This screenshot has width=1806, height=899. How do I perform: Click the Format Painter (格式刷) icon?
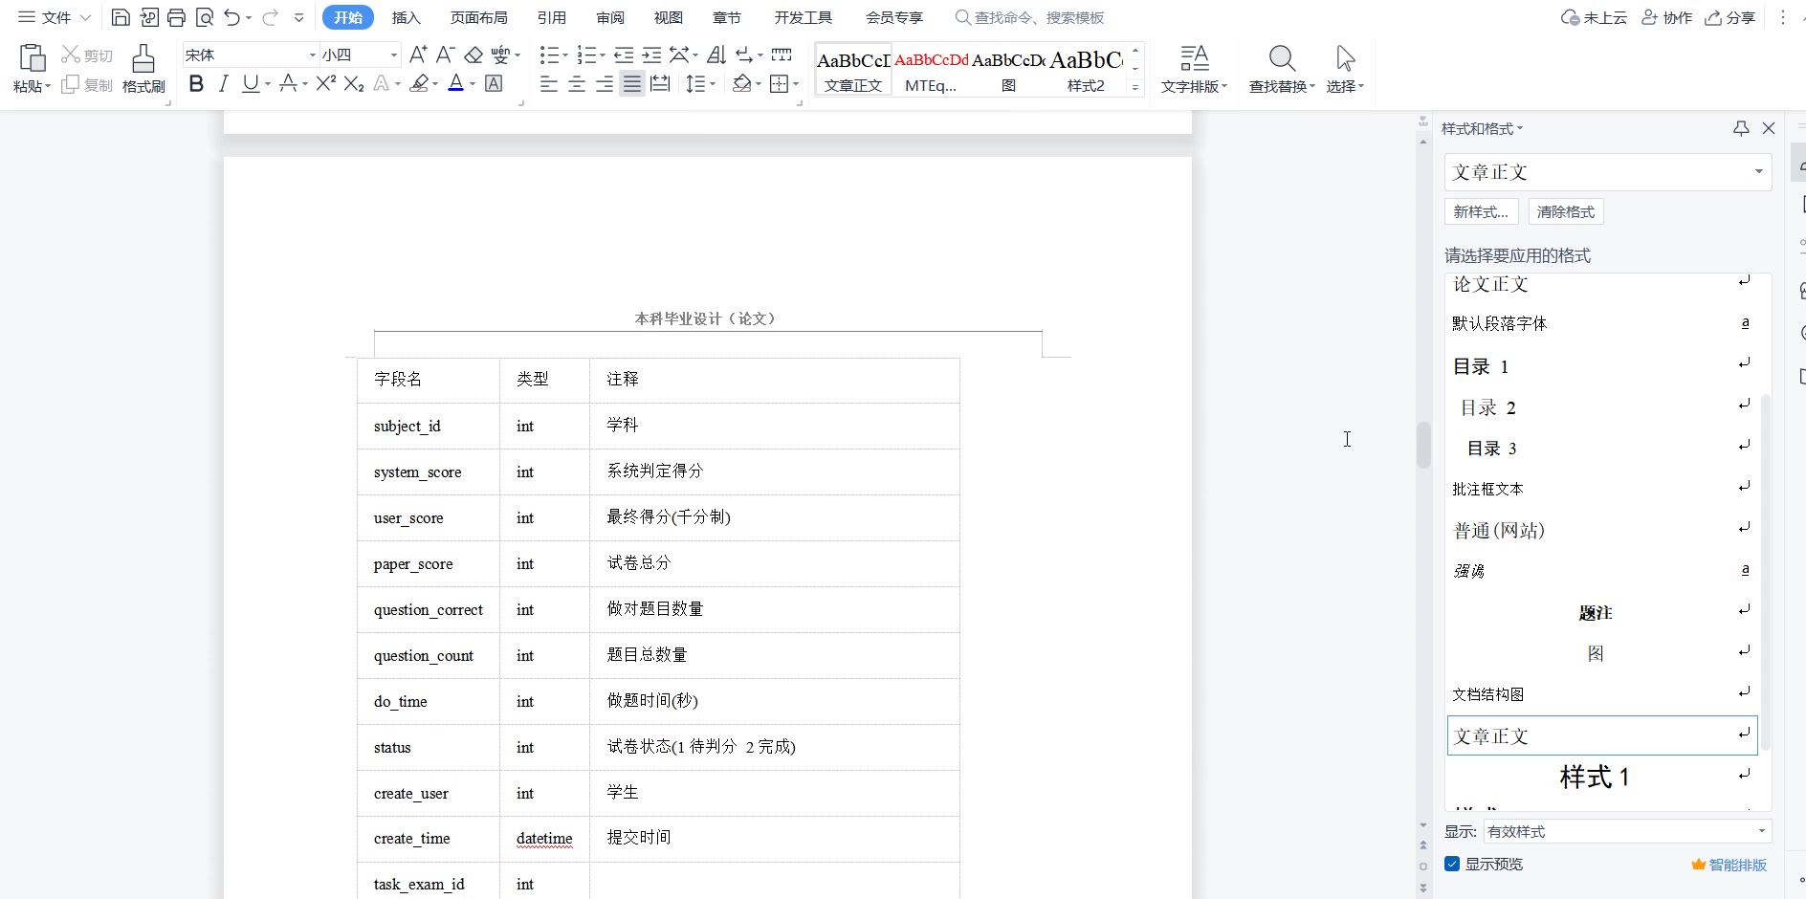pyautogui.click(x=143, y=68)
